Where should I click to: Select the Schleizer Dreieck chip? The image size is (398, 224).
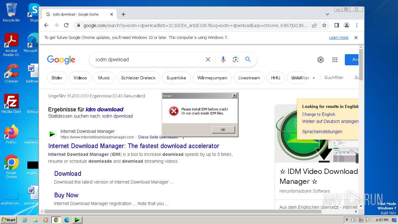pyautogui.click(x=138, y=78)
